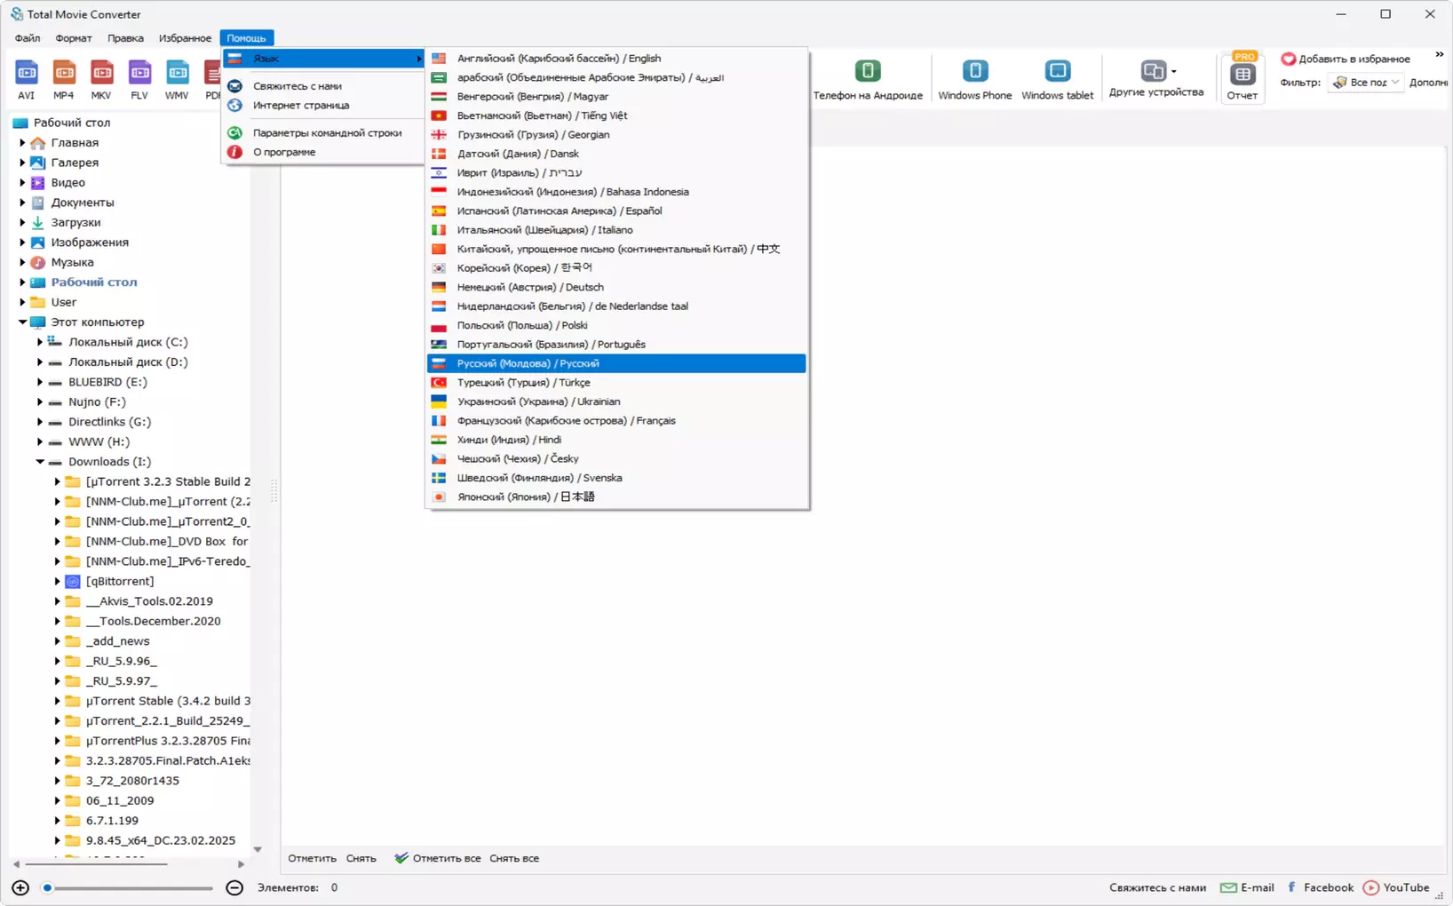Expand the Загрузки folder node
This screenshot has width=1453, height=906.
pos(22,223)
